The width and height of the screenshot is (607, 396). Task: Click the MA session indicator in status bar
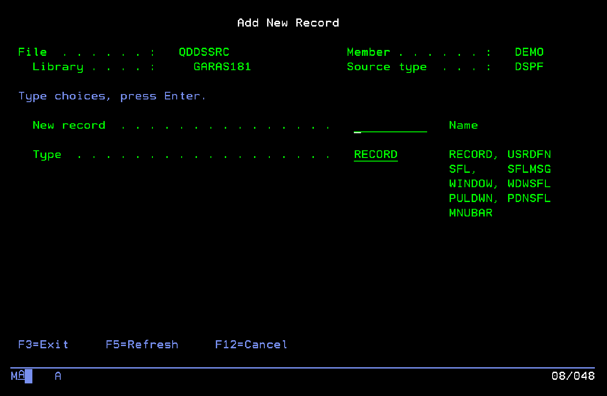18,376
